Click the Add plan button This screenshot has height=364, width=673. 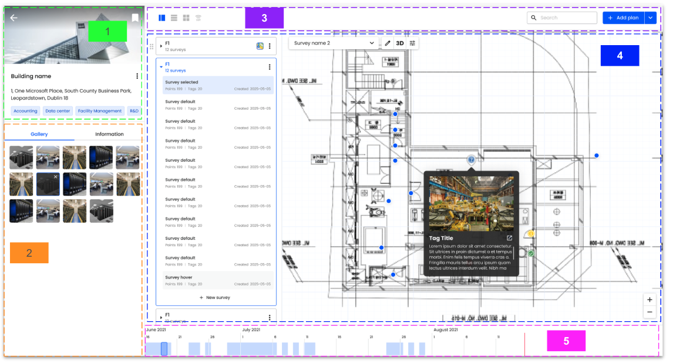(623, 18)
